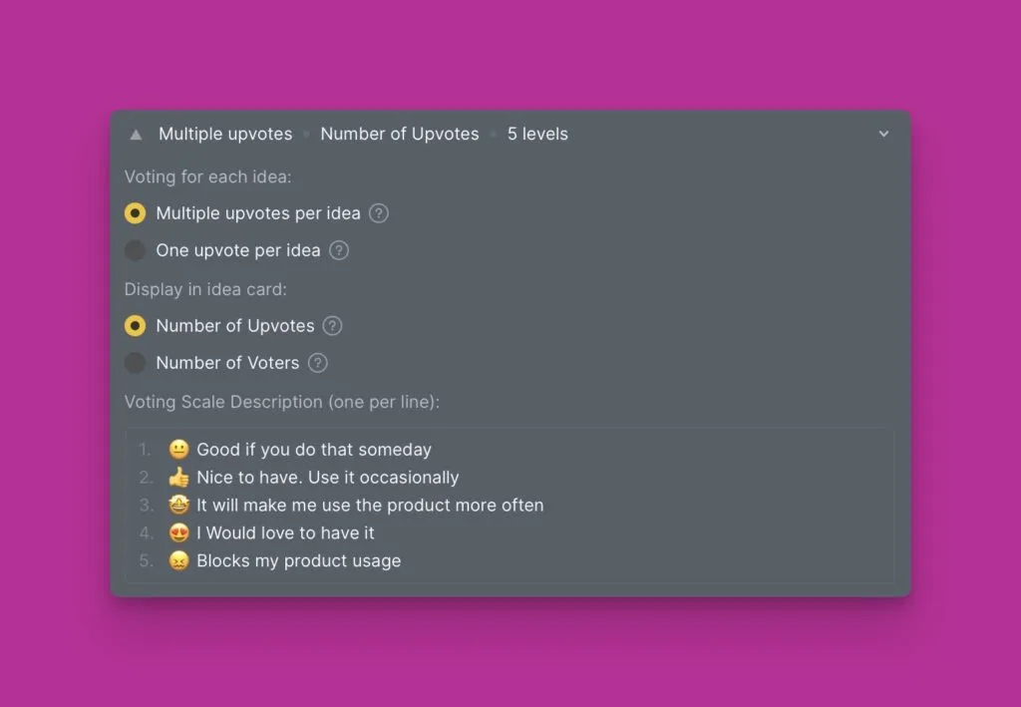Click the neutral face emoji on line 1
Viewport: 1021px width, 707px height.
178,450
